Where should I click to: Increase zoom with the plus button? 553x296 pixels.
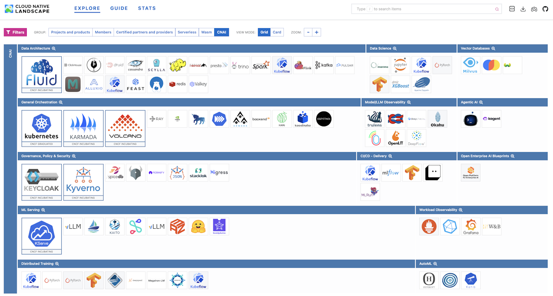point(317,32)
